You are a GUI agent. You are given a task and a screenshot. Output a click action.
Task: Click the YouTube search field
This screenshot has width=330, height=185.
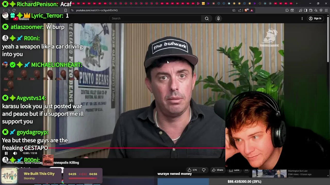155,18
